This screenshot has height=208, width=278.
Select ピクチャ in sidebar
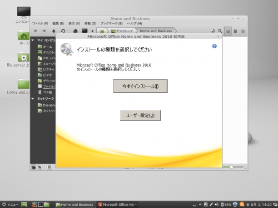[x=46, y=69]
